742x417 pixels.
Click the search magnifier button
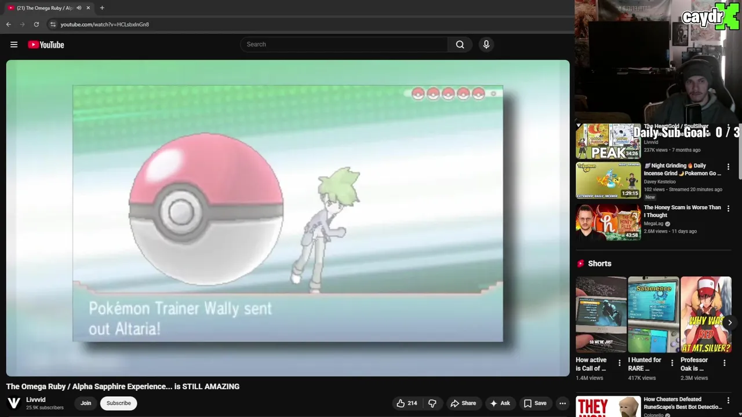point(460,45)
